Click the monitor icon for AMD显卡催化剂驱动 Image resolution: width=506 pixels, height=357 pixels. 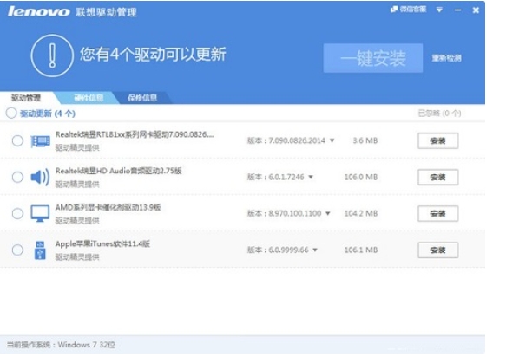coord(40,213)
